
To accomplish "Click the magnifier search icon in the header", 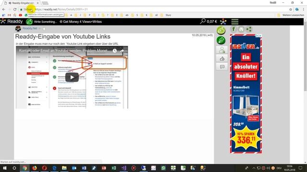I will pos(202,21).
